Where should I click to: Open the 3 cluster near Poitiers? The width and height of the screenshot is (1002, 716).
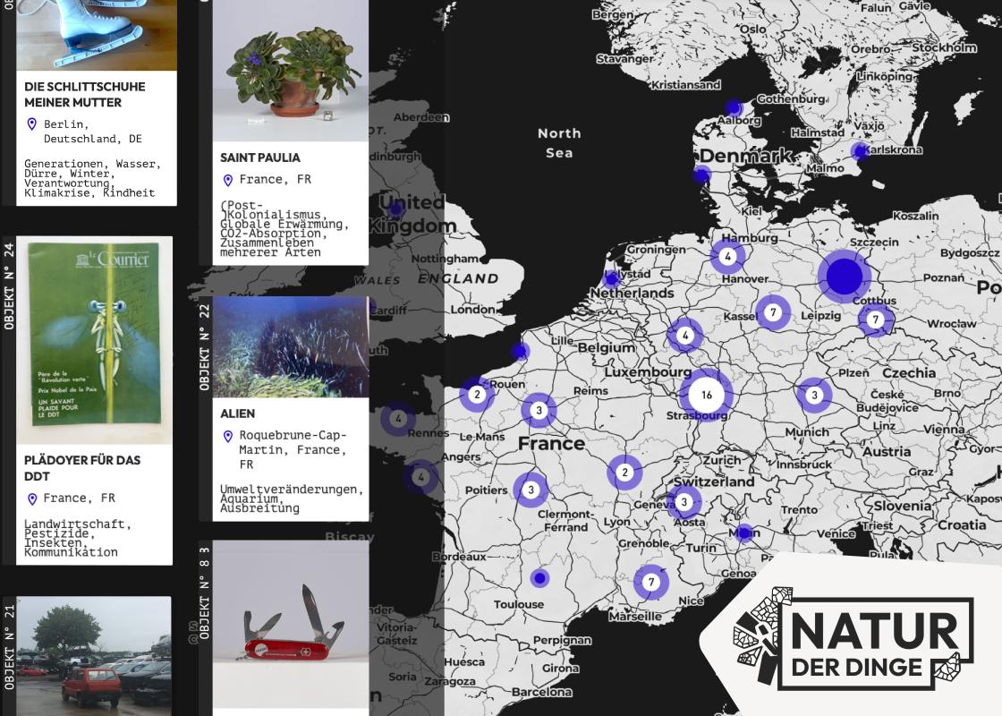[x=531, y=490]
